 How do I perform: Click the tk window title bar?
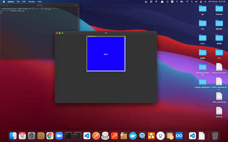[106, 33]
